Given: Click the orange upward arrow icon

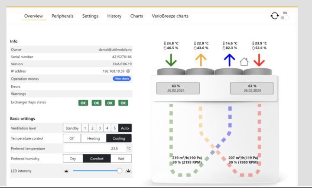Looking at the screenshot, I should [201, 60].
